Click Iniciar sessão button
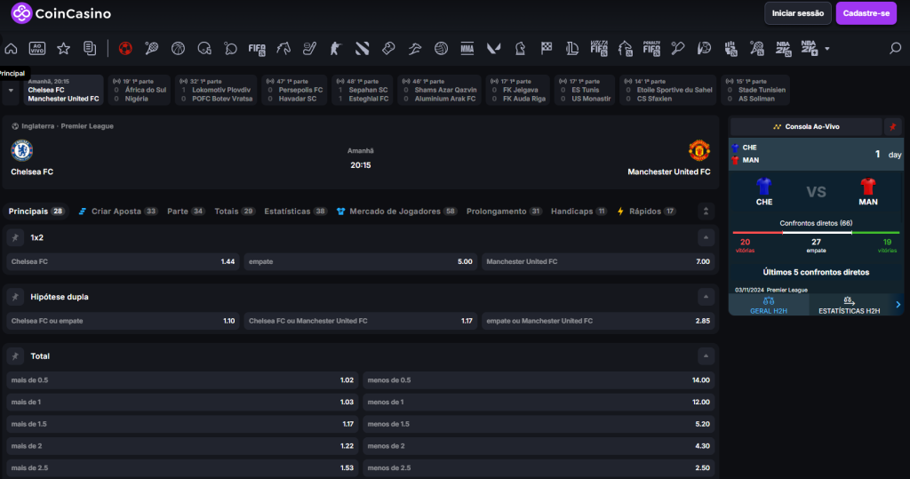Image resolution: width=910 pixels, height=479 pixels. click(x=797, y=13)
